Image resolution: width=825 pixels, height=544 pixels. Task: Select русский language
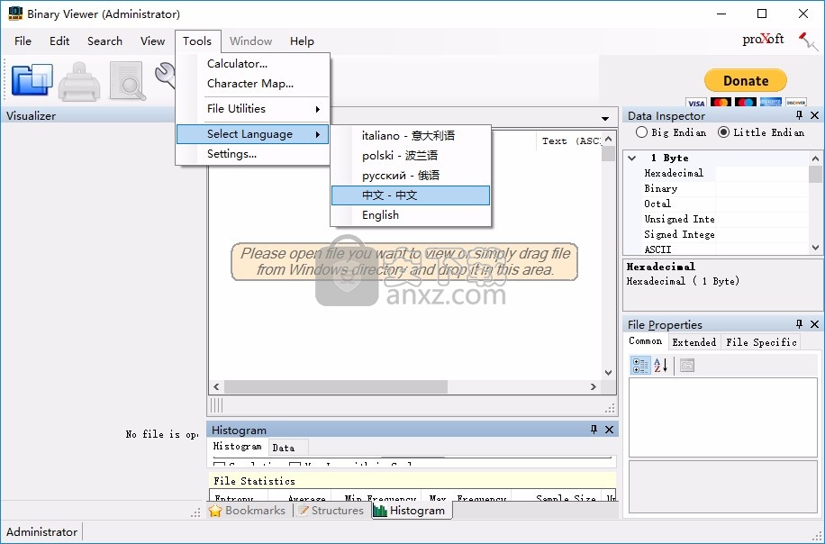(411, 176)
